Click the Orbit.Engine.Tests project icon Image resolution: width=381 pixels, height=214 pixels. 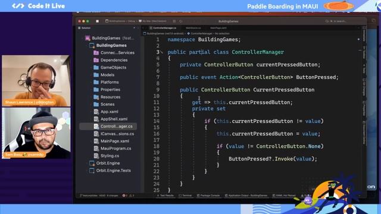[92, 171]
